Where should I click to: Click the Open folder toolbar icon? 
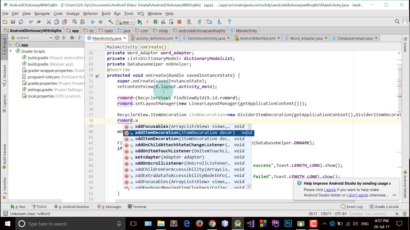pos(5,22)
